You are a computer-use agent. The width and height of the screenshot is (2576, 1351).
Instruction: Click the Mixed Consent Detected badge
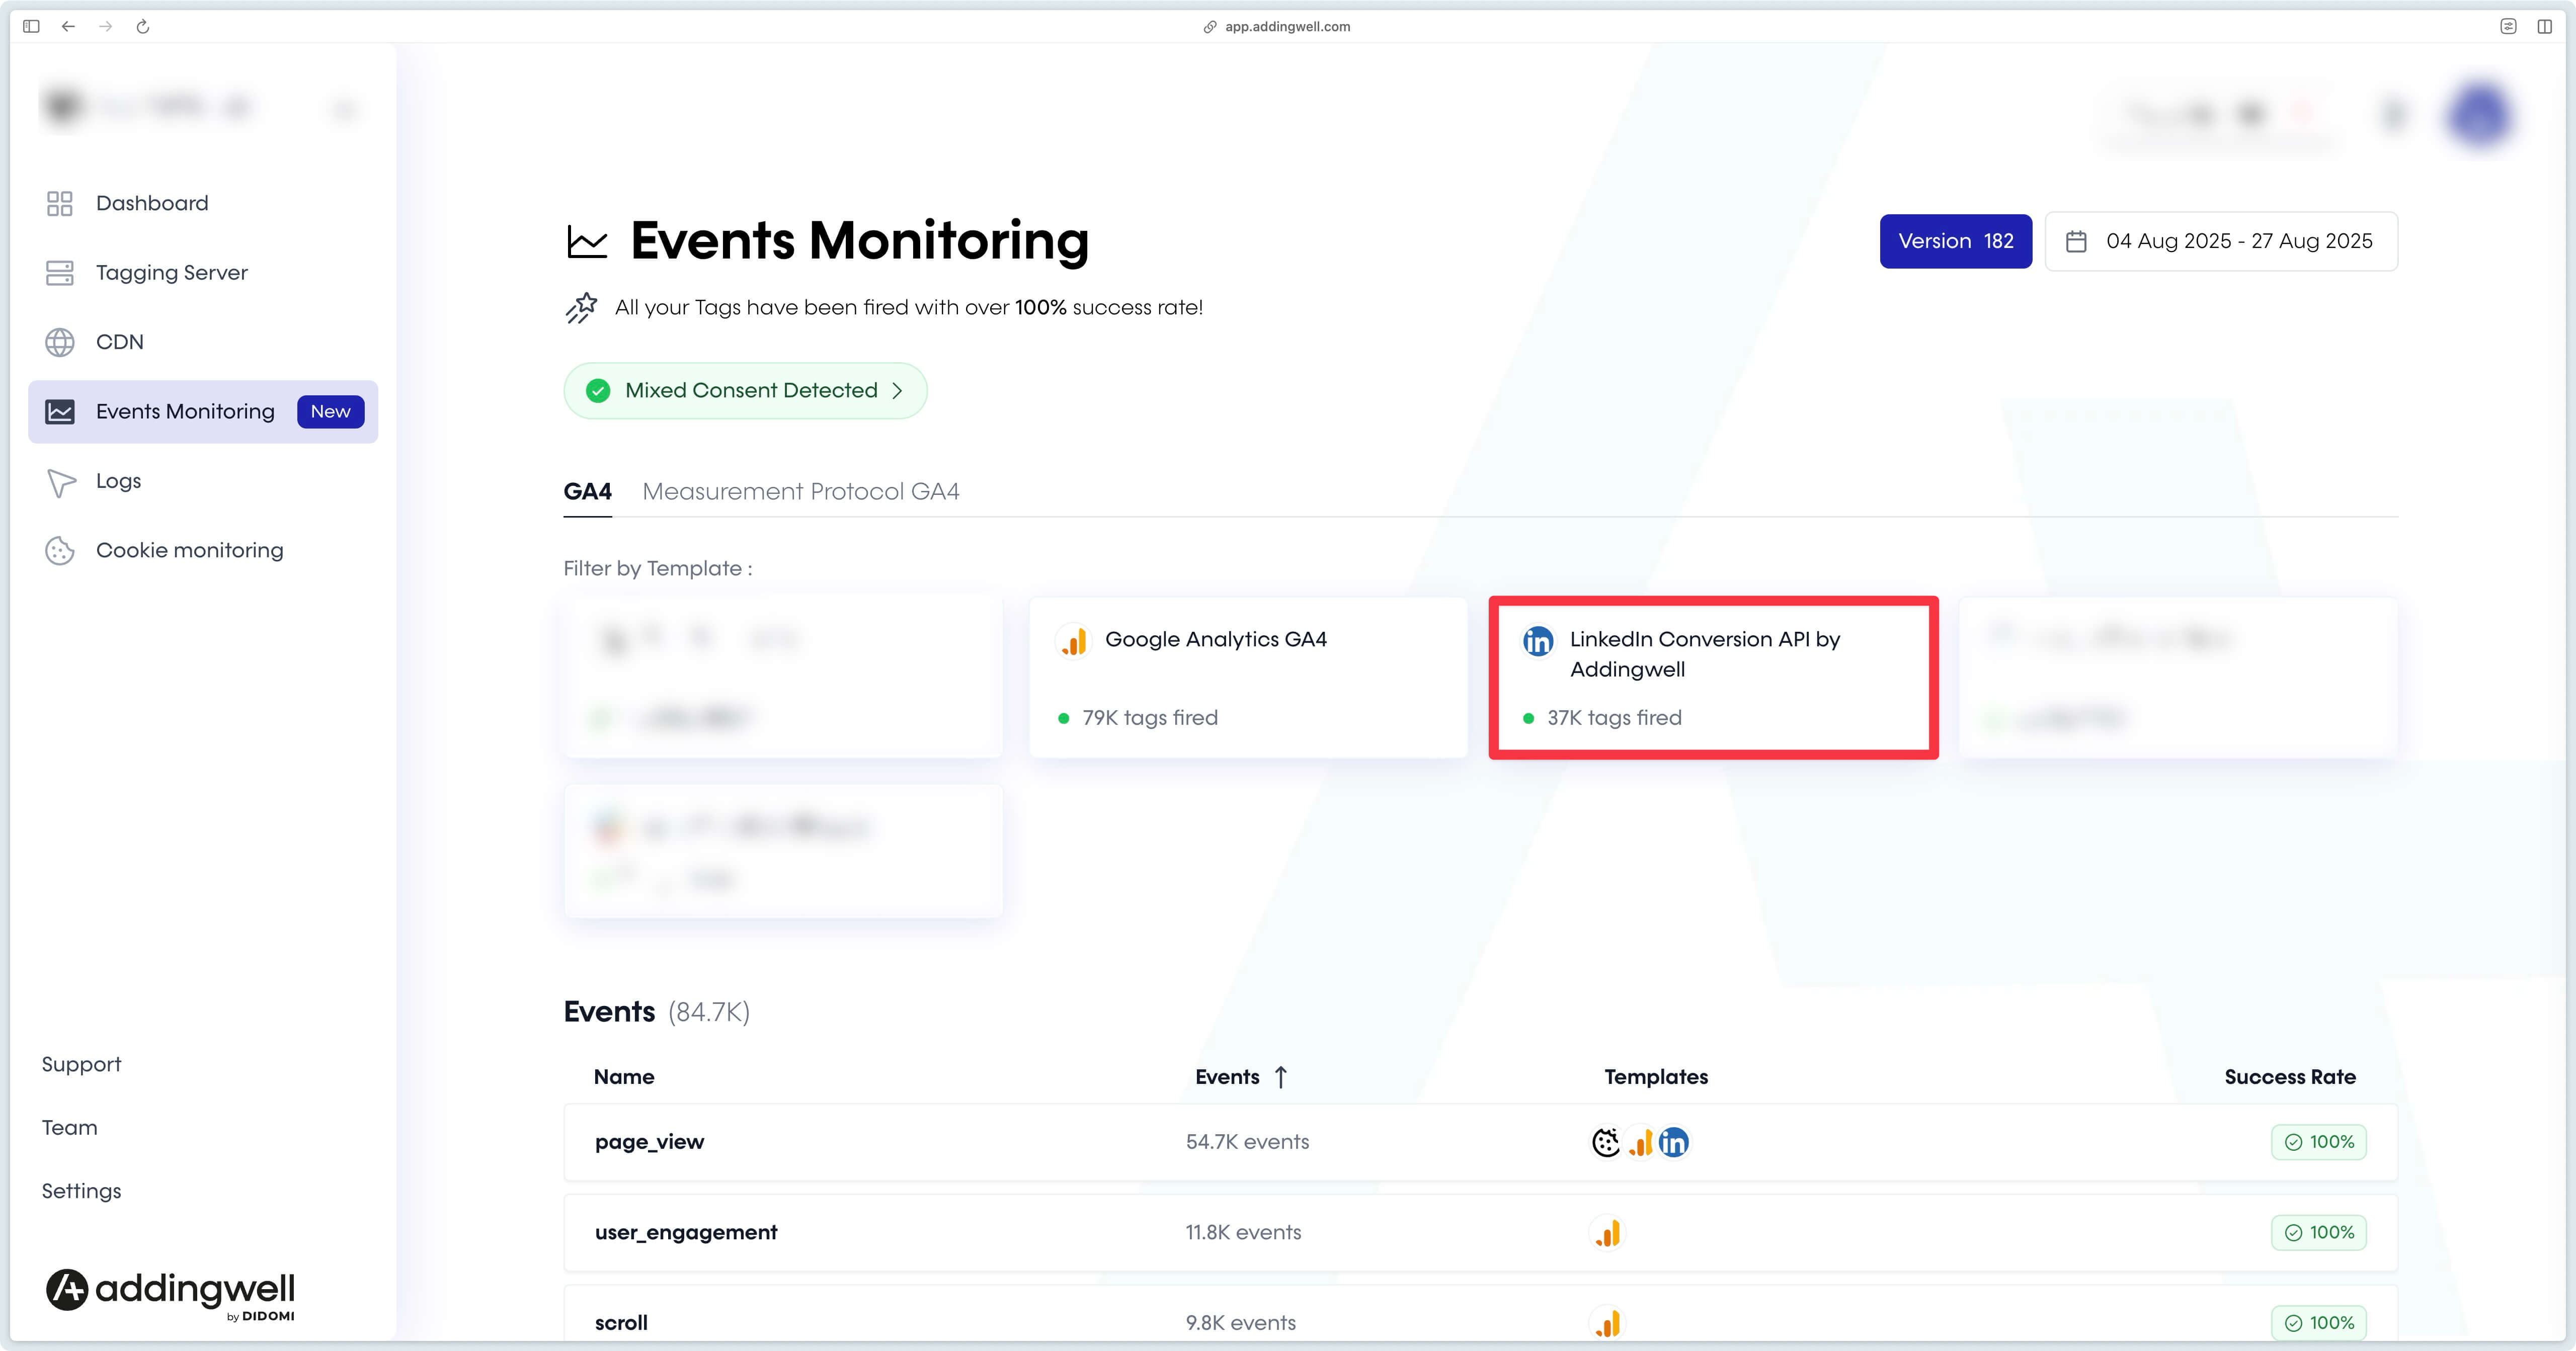point(745,391)
